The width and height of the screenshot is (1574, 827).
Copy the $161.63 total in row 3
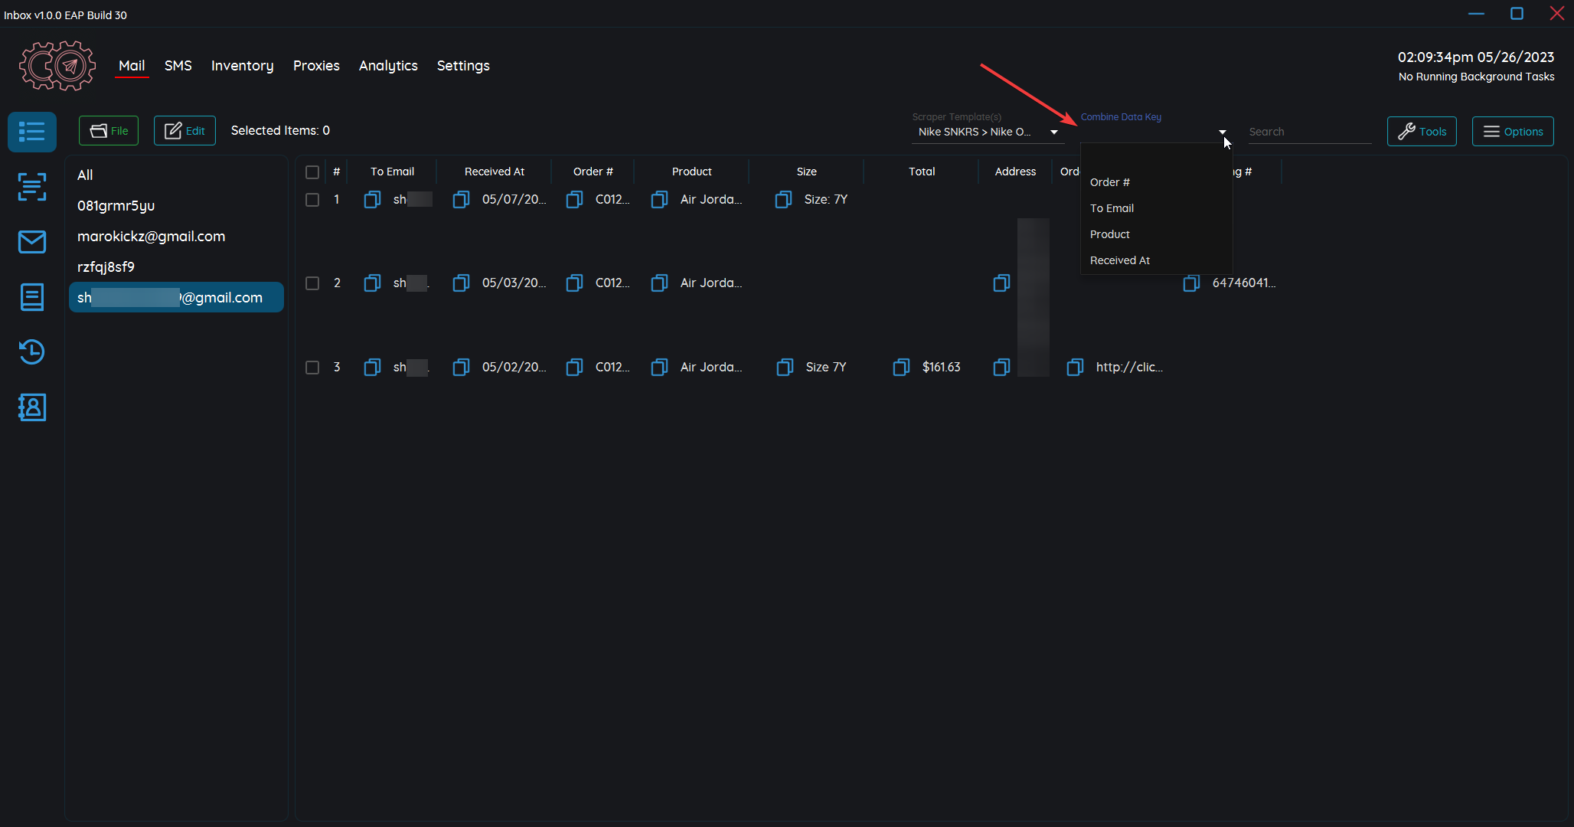(901, 368)
